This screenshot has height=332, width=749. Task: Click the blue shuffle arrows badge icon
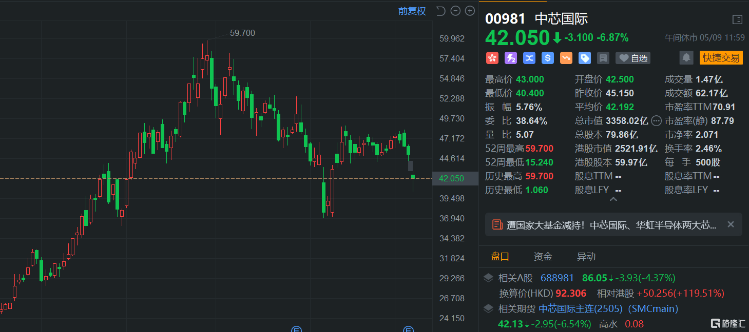tap(529, 58)
